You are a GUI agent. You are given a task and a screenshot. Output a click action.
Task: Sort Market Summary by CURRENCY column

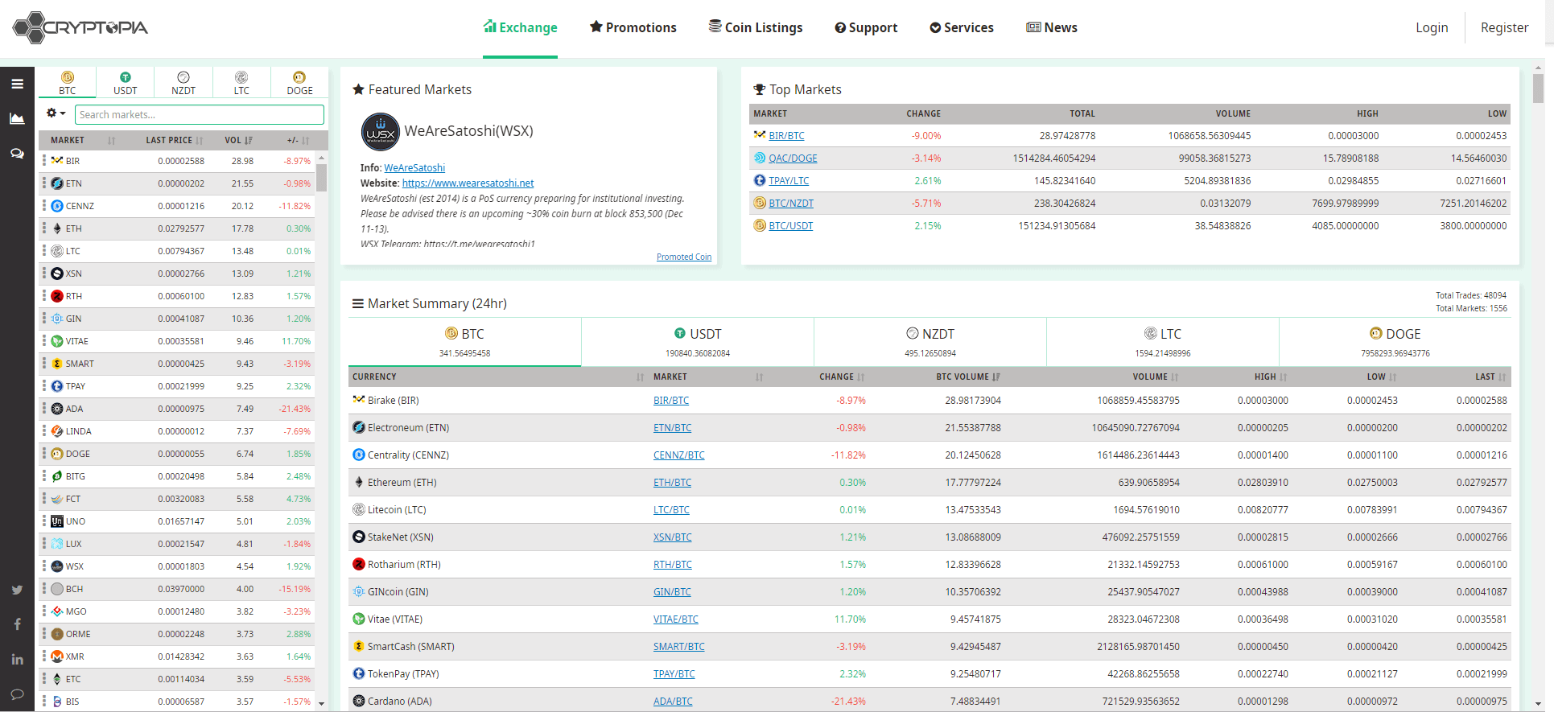pyautogui.click(x=498, y=377)
